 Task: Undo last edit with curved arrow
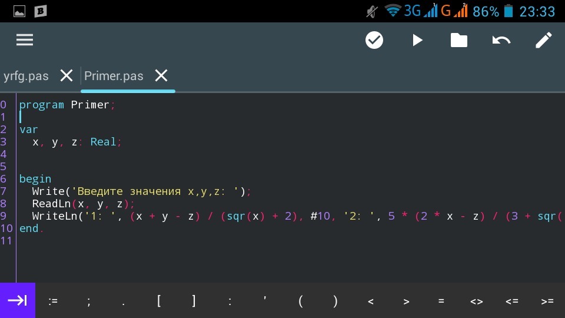click(501, 40)
